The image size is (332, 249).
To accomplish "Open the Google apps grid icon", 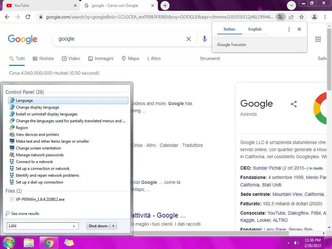I will 318,39.
